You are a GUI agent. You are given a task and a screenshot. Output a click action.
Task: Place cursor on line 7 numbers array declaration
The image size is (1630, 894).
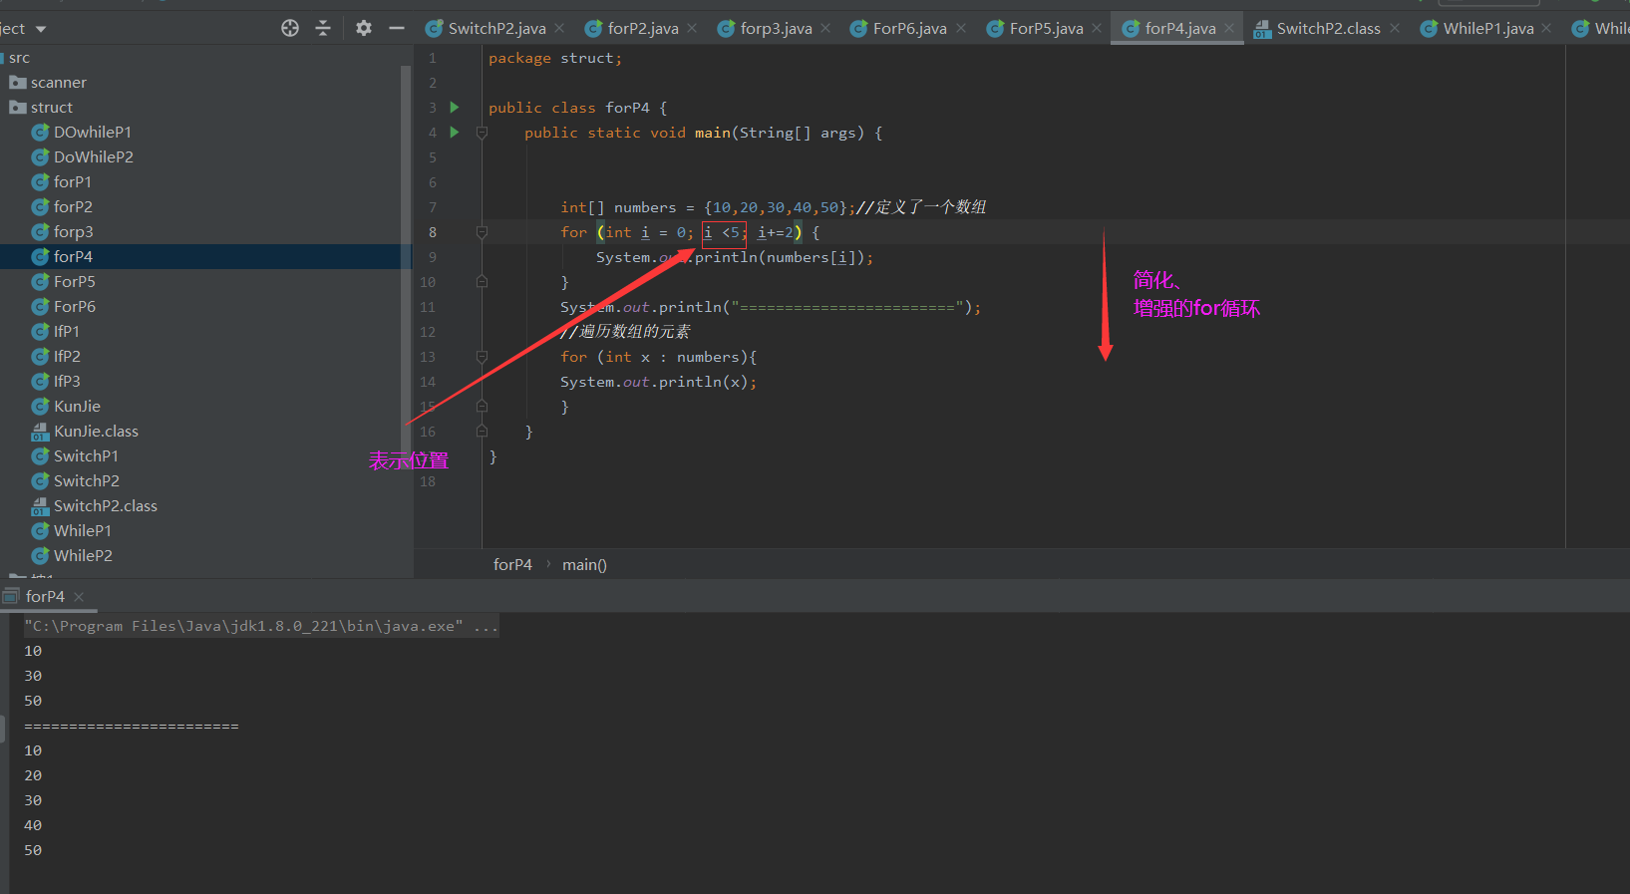(x=773, y=207)
